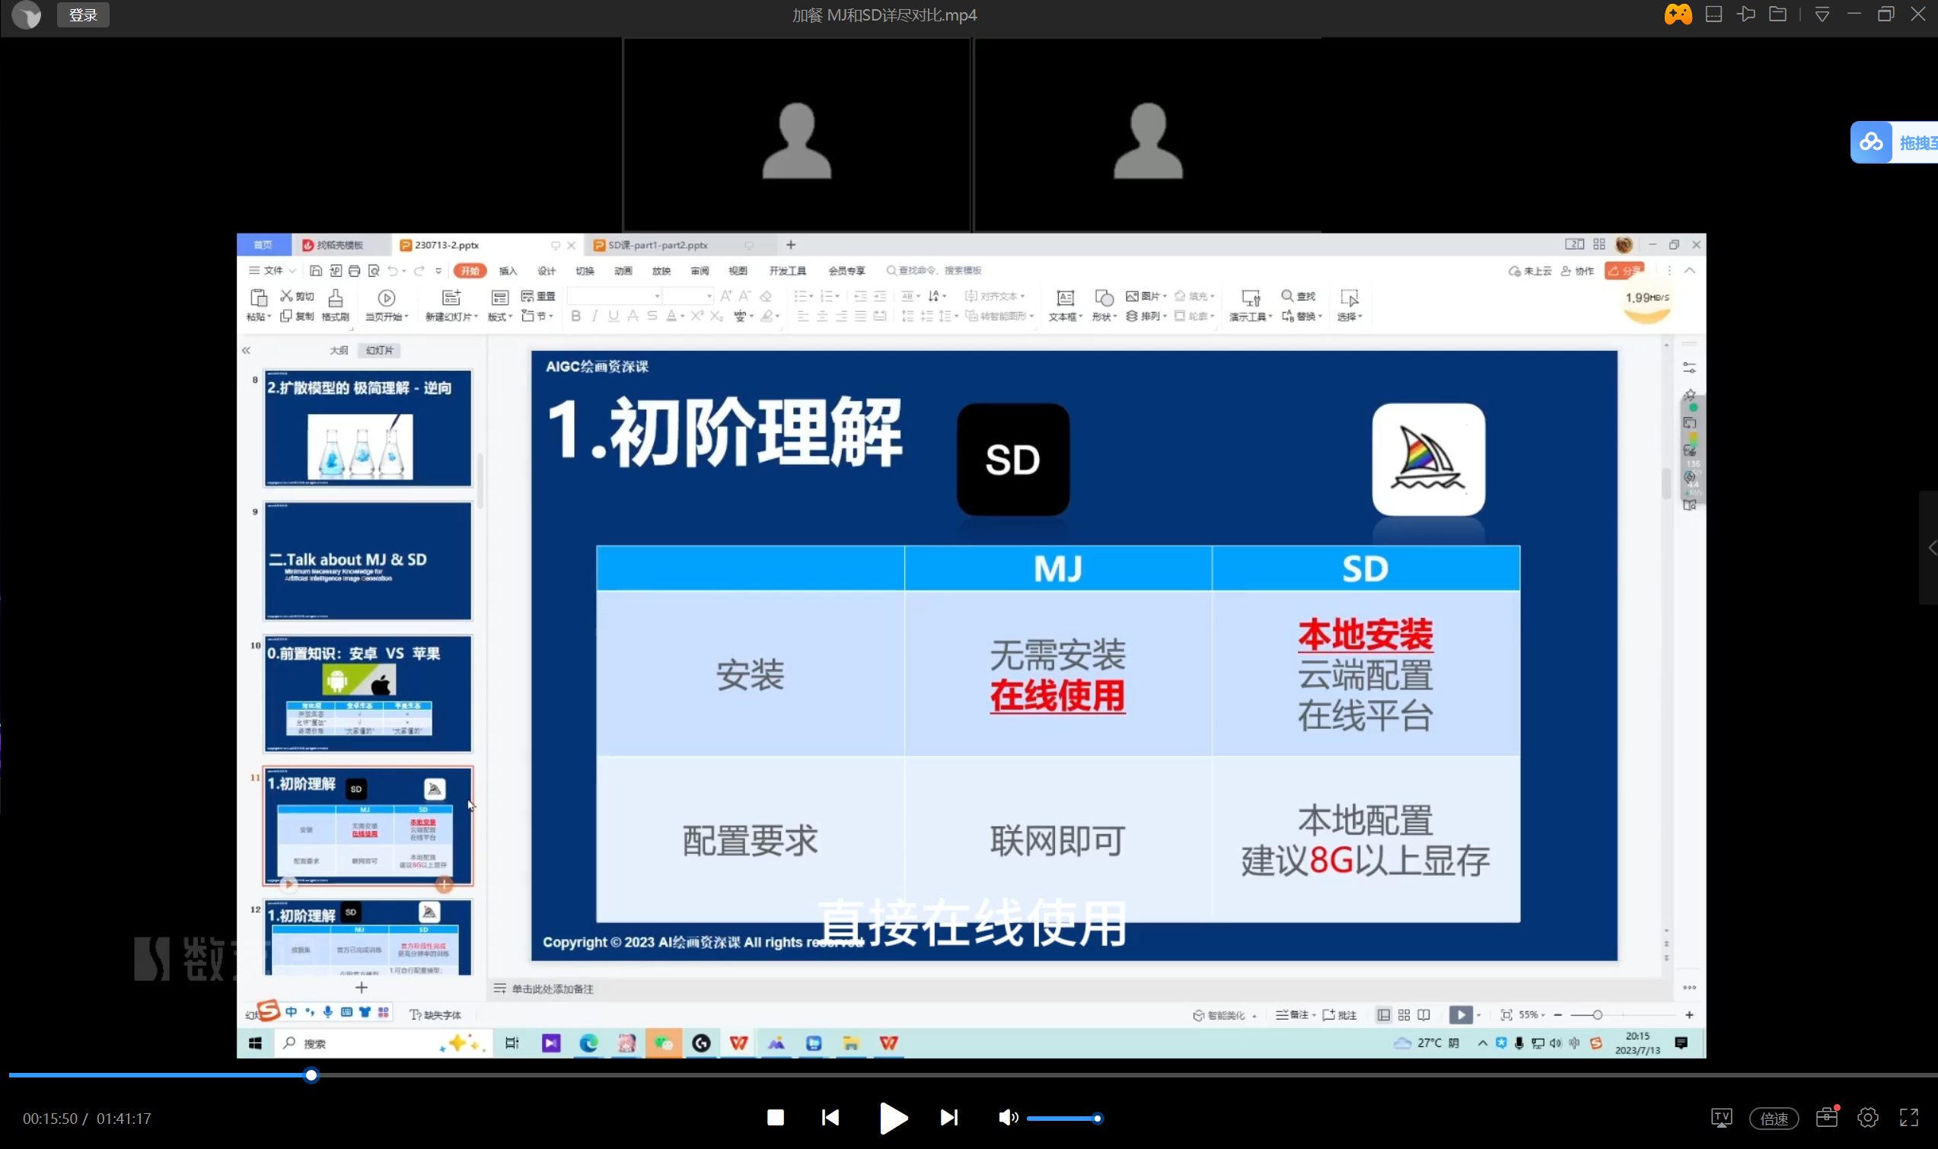The height and width of the screenshot is (1149, 1938).
Task: Enter fullscreen mode in the player
Action: pyautogui.click(x=1908, y=1117)
